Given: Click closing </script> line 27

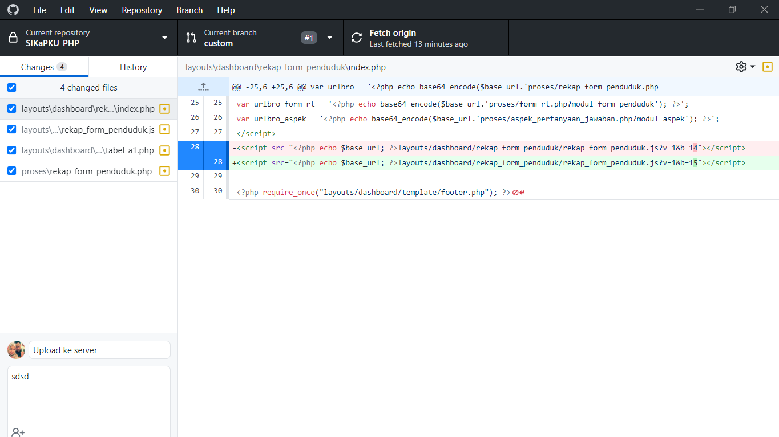Looking at the screenshot, I should tap(256, 133).
